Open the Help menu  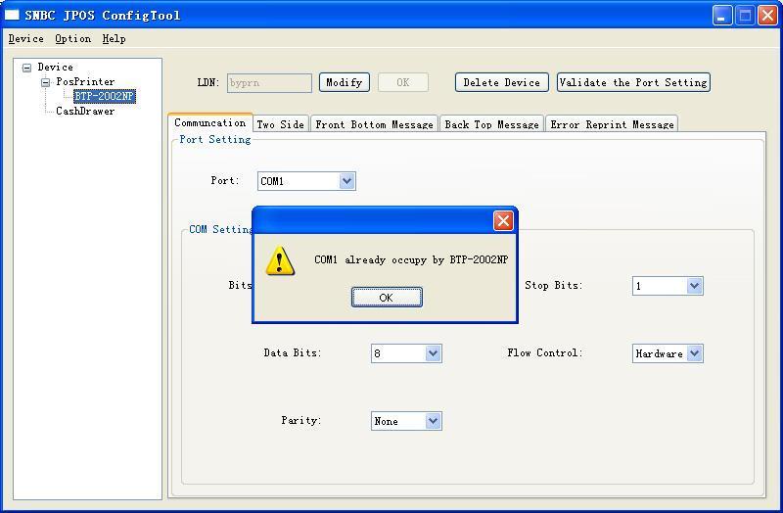click(114, 39)
